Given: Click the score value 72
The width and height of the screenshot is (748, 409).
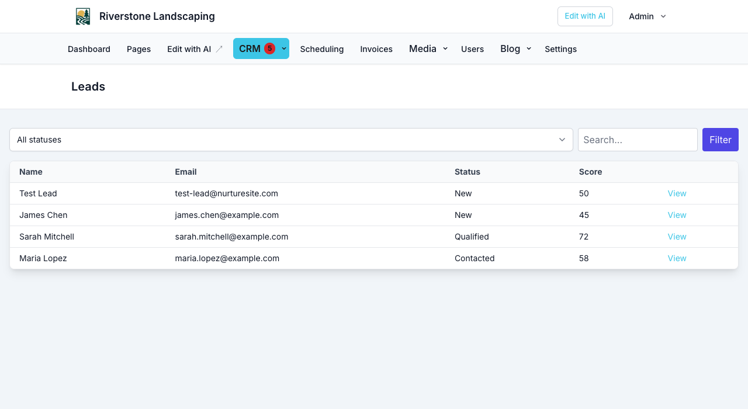Looking at the screenshot, I should pyautogui.click(x=584, y=237).
